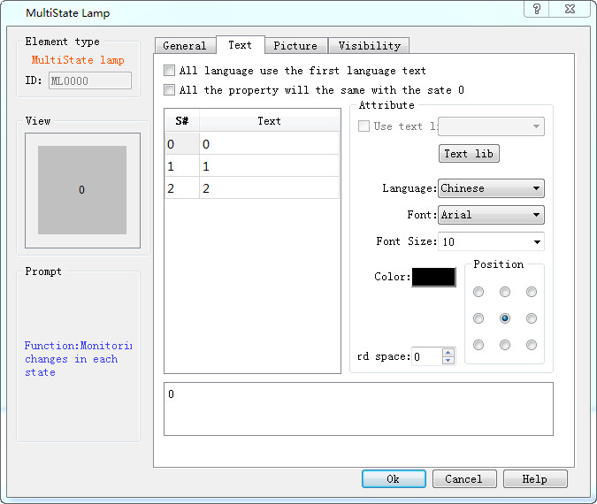The image size is (597, 504).
Task: Open the black text Color swatch
Action: coord(433,277)
